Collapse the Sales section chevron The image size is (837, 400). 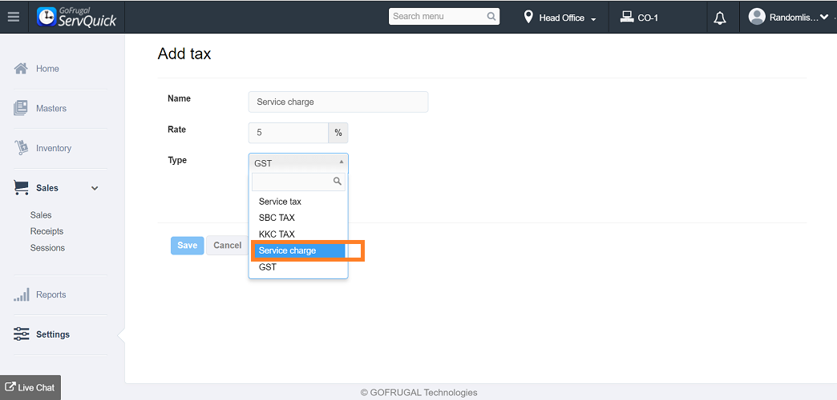(95, 188)
